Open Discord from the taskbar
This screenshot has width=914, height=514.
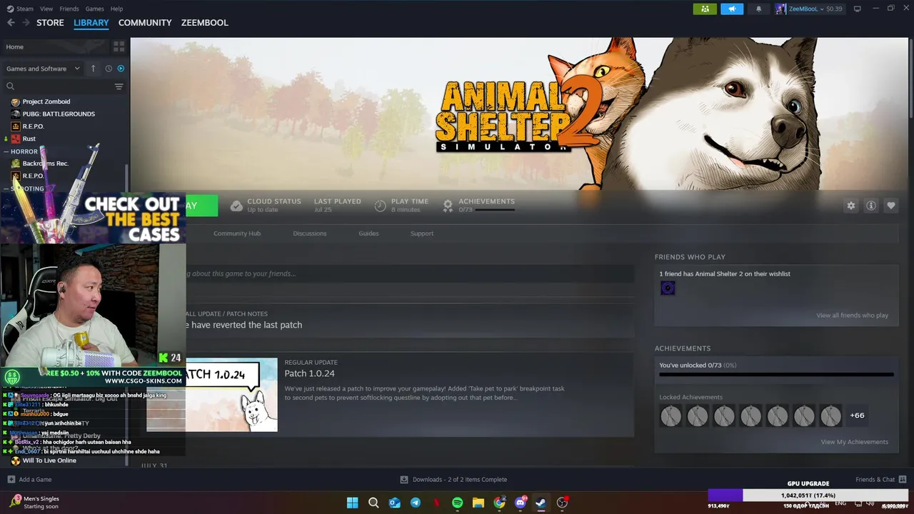pos(521,503)
